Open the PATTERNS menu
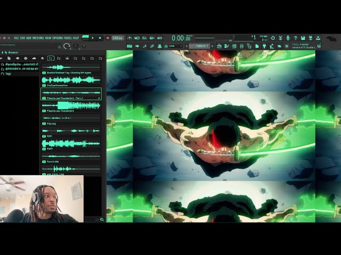 pyautogui.click(x=38, y=38)
